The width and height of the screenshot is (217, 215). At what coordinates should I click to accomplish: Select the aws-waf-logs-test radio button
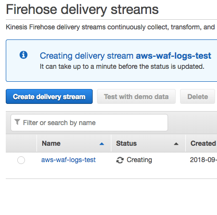click(21, 160)
